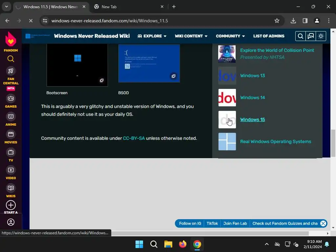Open a new browser tab
Viewport: 336px width, 252px height.
174,7
